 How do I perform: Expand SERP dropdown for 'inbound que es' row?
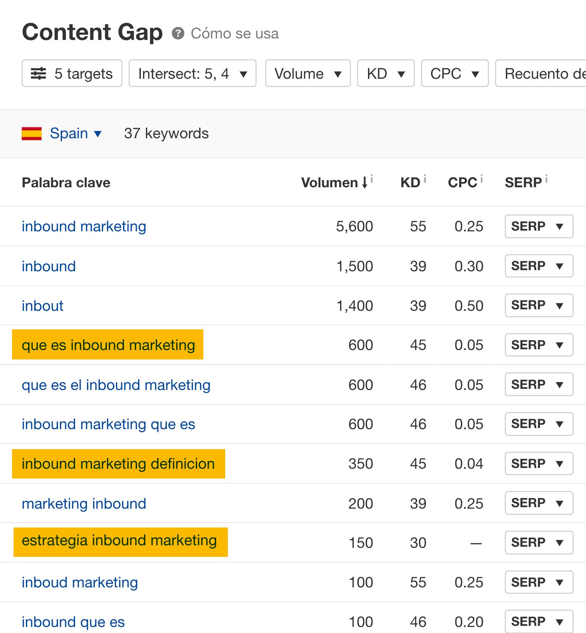(539, 621)
